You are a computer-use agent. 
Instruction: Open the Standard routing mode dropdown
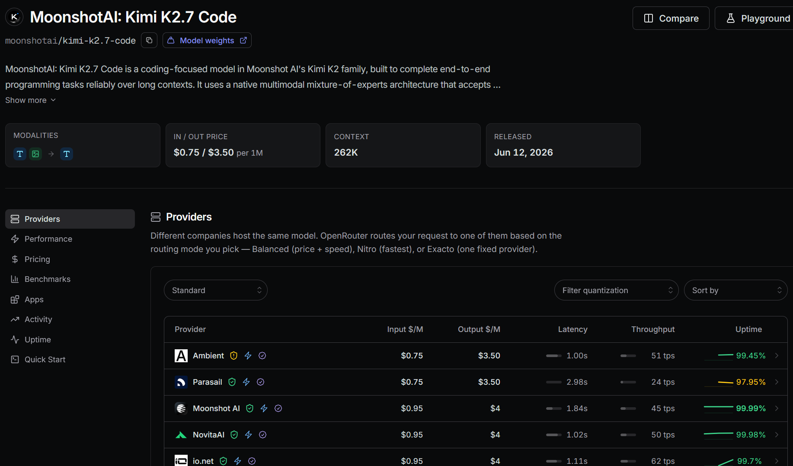click(x=216, y=290)
